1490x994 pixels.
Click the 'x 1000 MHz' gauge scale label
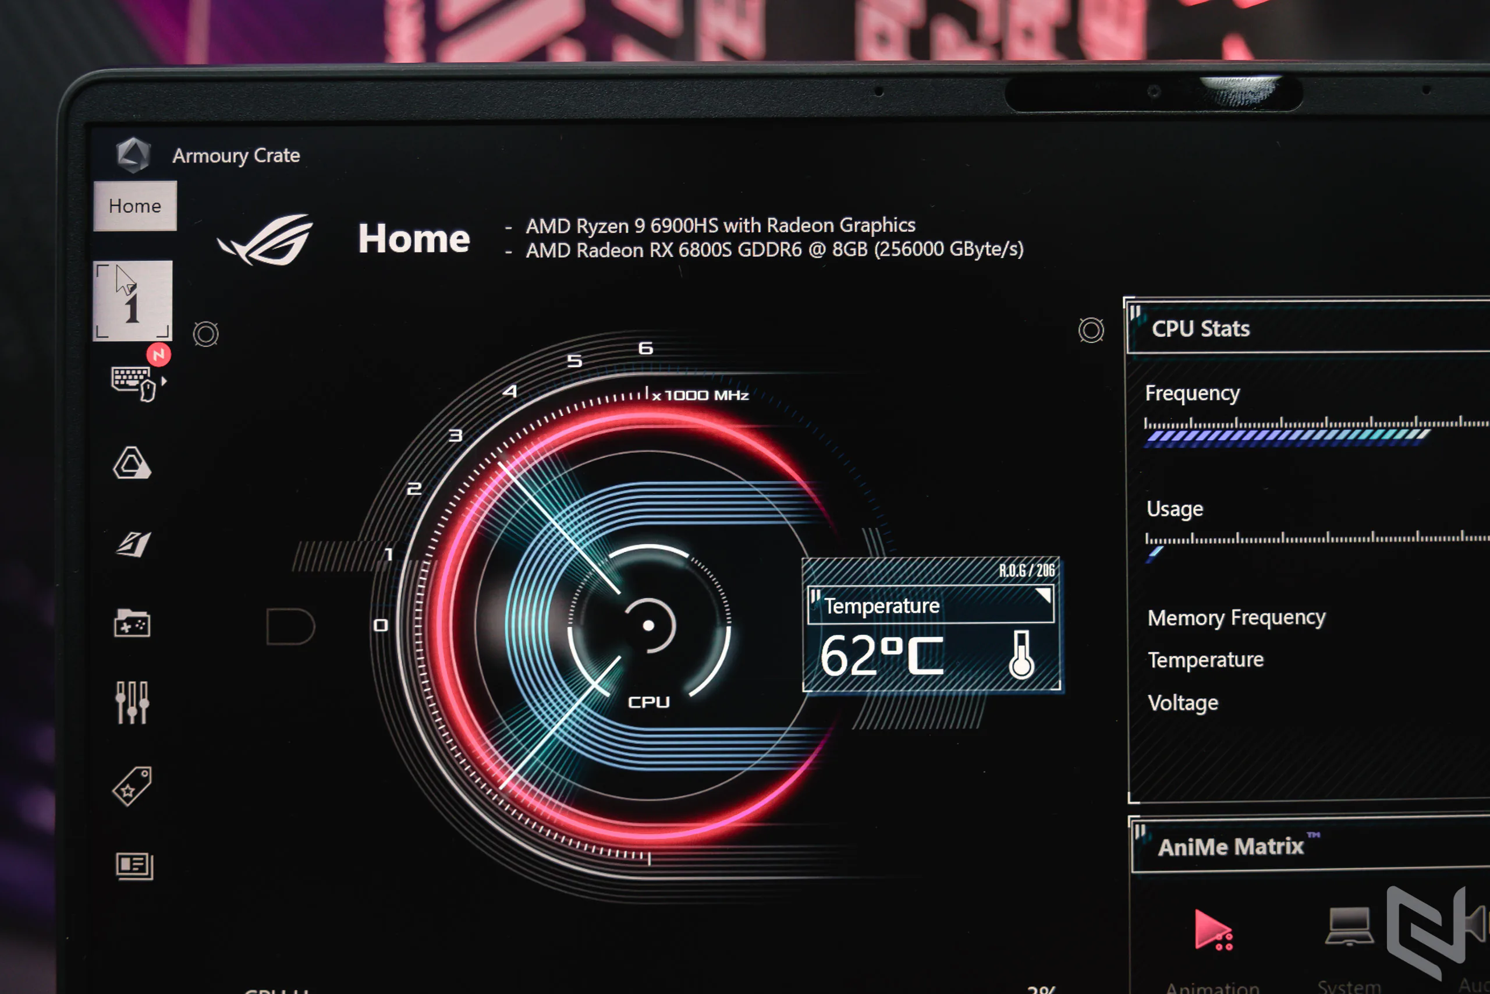(701, 395)
